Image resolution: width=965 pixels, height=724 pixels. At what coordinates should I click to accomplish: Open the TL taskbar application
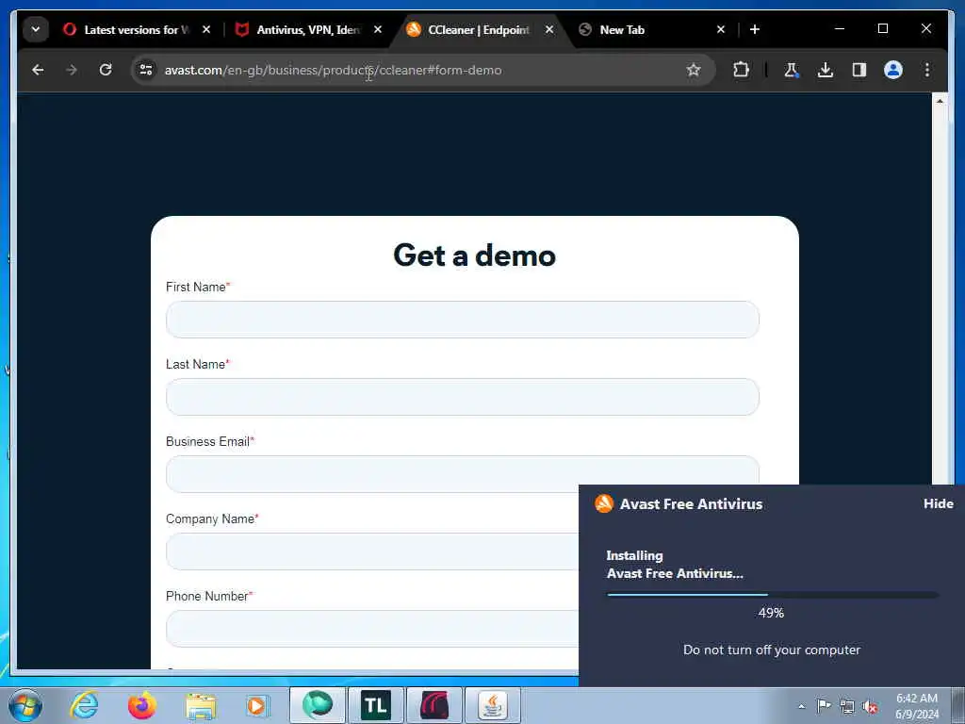(x=376, y=705)
